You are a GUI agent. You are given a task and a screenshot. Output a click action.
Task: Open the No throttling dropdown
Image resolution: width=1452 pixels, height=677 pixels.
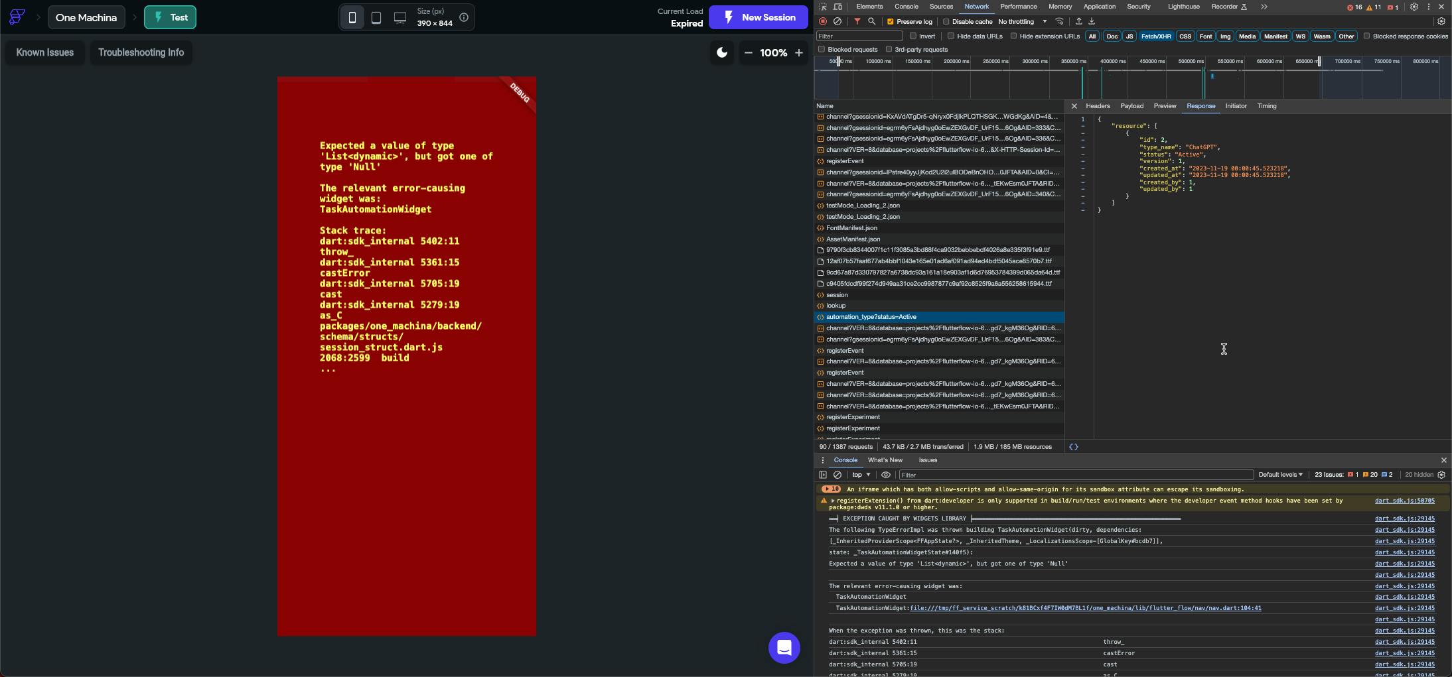pos(1022,21)
